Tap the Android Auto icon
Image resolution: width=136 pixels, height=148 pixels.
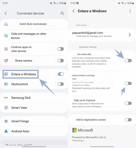[6, 131]
